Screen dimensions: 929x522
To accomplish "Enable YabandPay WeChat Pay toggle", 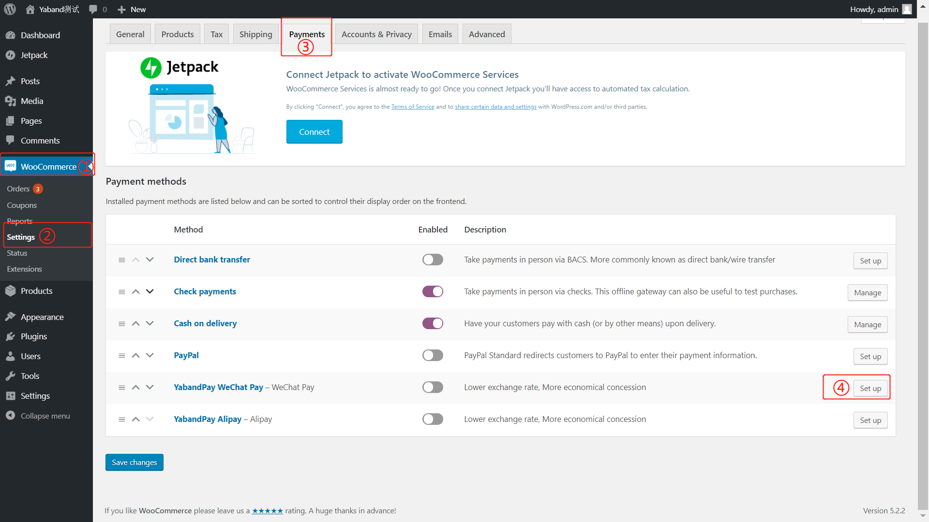I will coord(433,387).
